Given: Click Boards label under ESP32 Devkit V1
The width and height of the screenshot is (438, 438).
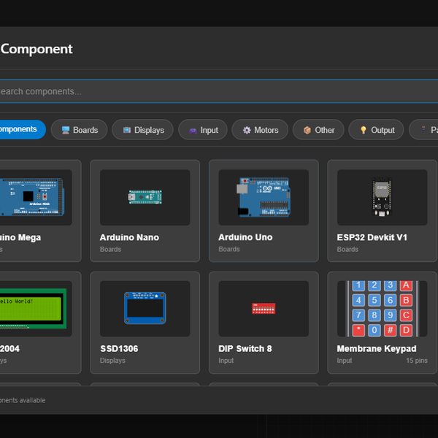Looking at the screenshot, I should [x=347, y=249].
